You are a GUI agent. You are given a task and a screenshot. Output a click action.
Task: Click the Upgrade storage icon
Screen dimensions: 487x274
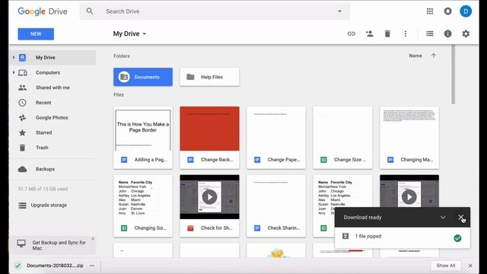[x=22, y=205]
